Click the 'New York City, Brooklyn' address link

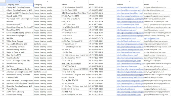71,64
